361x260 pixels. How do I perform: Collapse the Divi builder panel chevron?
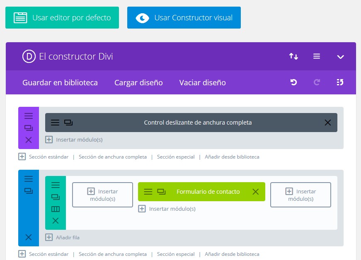click(x=341, y=57)
